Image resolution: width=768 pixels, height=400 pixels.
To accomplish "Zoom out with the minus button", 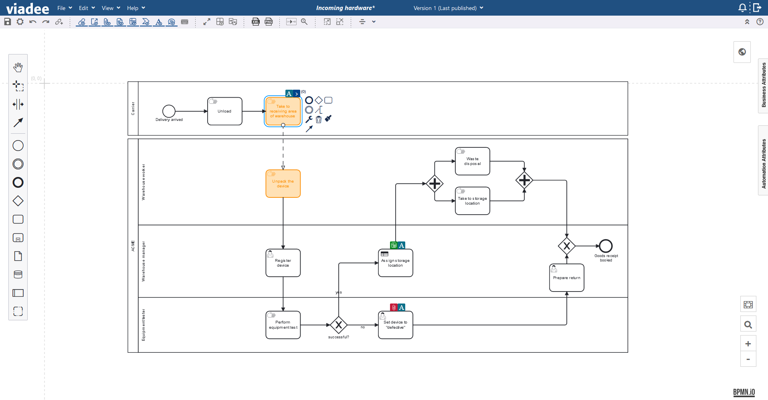I will pos(748,359).
